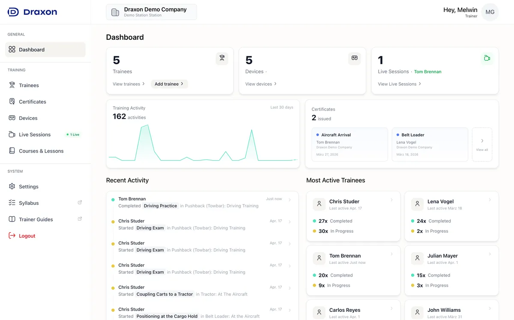Click View all certificates button

click(482, 144)
